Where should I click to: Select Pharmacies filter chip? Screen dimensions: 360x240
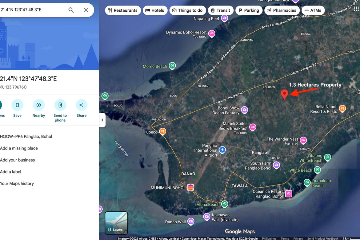tap(282, 10)
